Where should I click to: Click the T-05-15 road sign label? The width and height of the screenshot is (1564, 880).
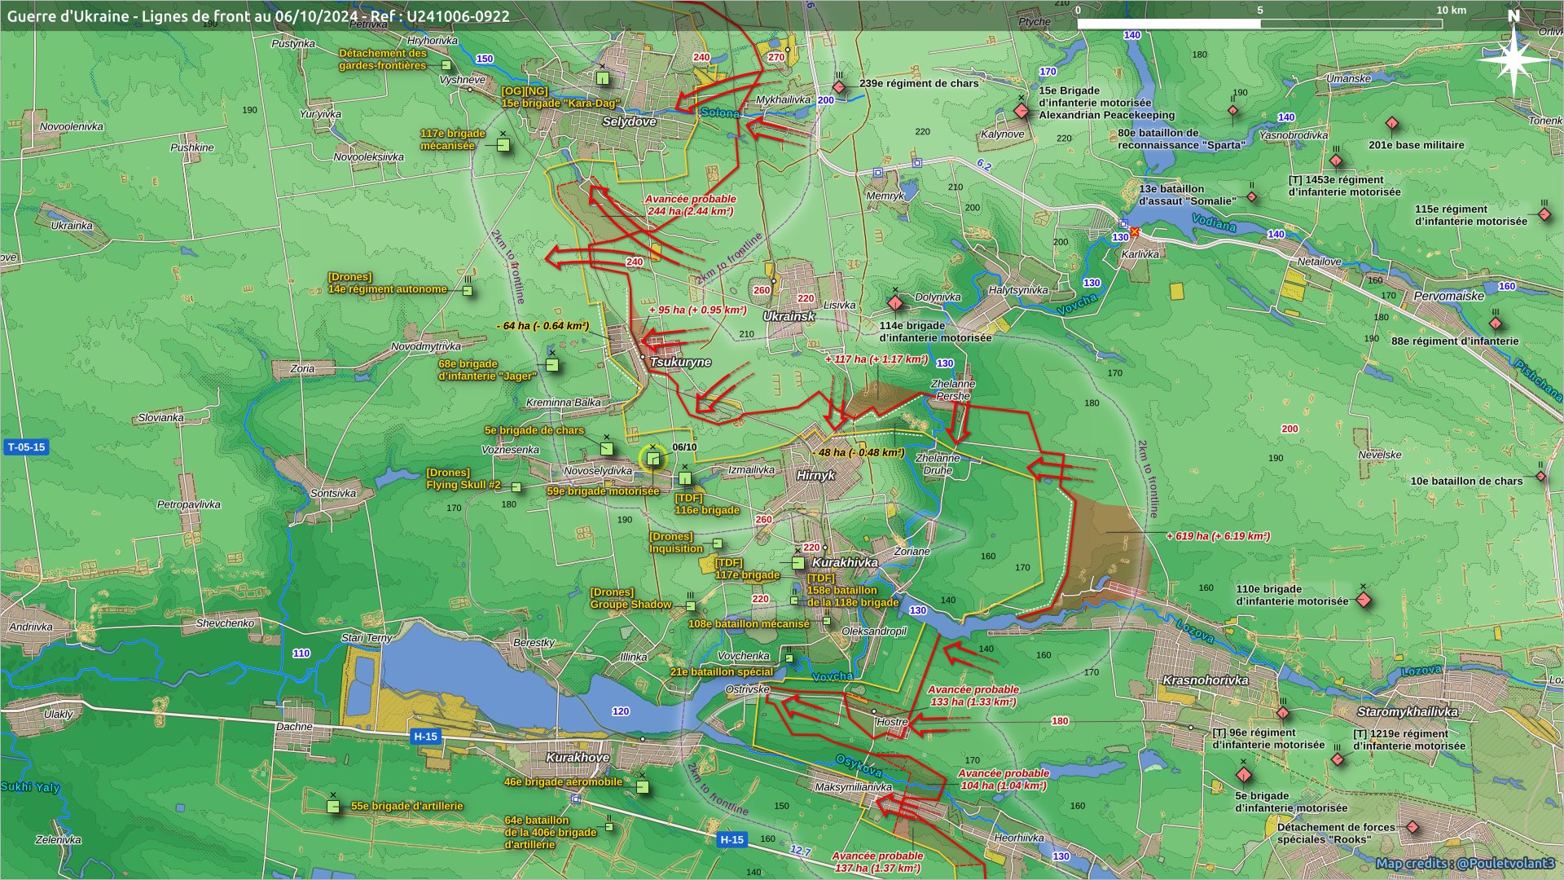pos(26,447)
